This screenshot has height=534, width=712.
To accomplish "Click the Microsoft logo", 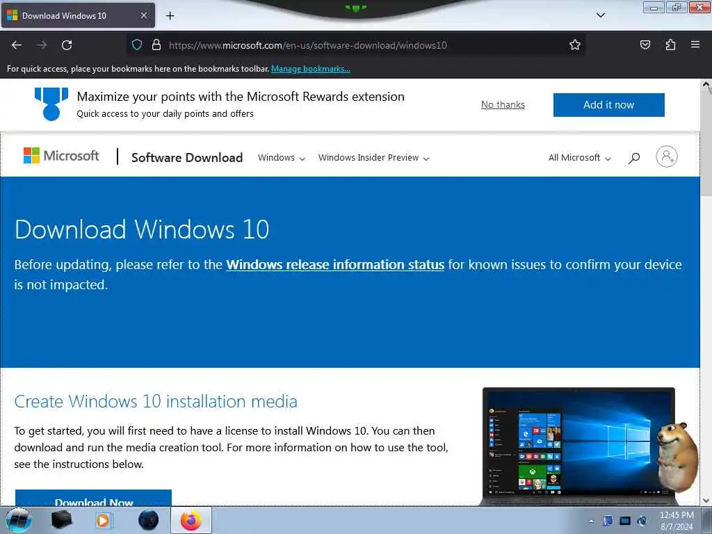I will pyautogui.click(x=61, y=156).
